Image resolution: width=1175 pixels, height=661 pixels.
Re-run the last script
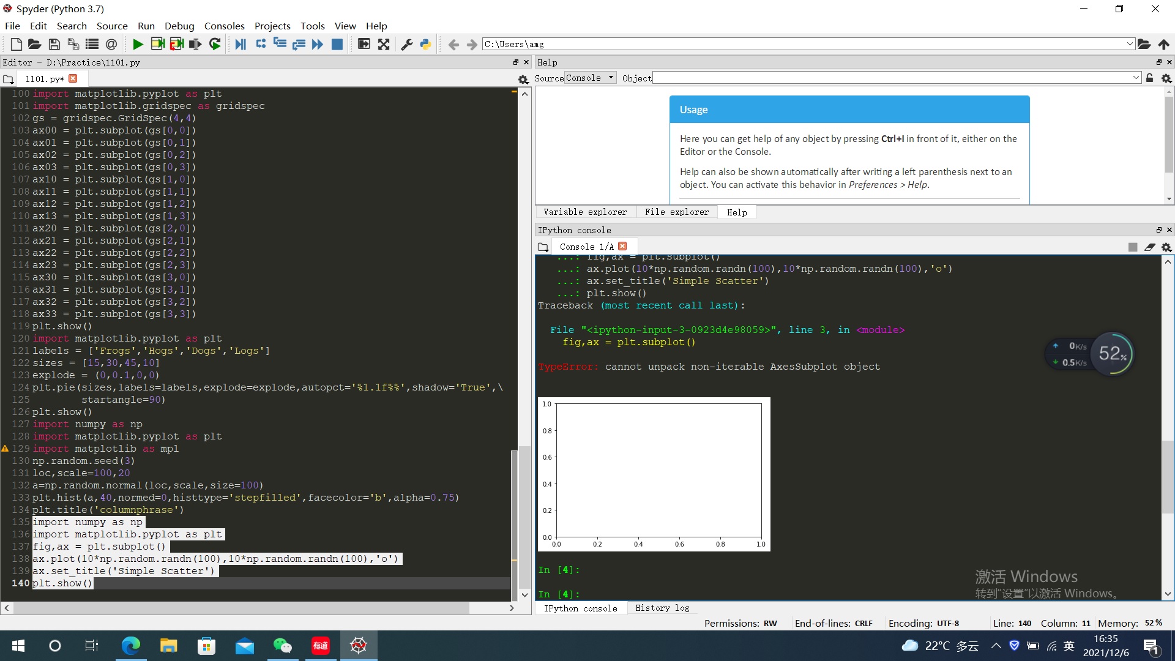pyautogui.click(x=215, y=44)
